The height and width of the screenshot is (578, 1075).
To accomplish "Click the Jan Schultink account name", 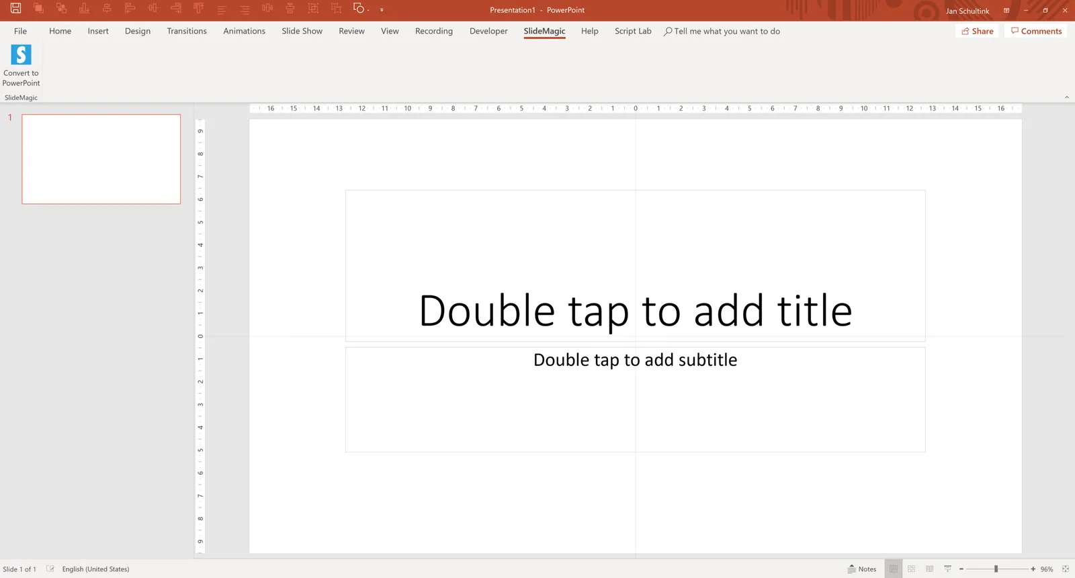I will coord(967,11).
